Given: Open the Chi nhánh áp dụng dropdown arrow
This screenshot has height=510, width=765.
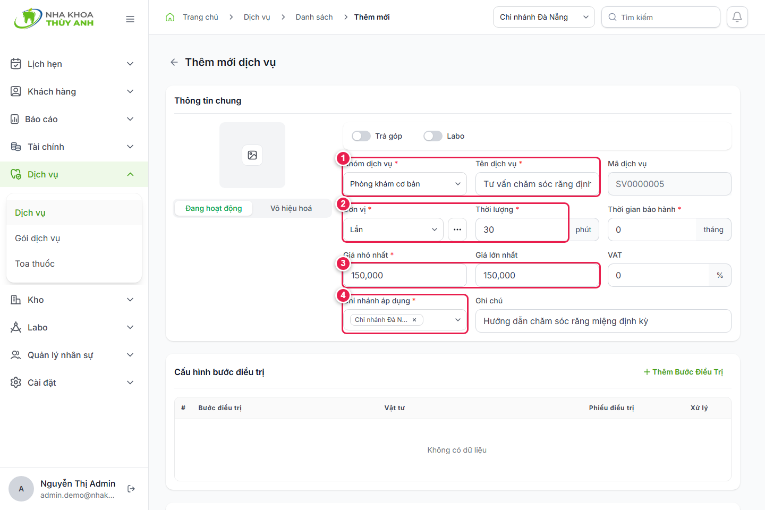Looking at the screenshot, I should tap(458, 320).
